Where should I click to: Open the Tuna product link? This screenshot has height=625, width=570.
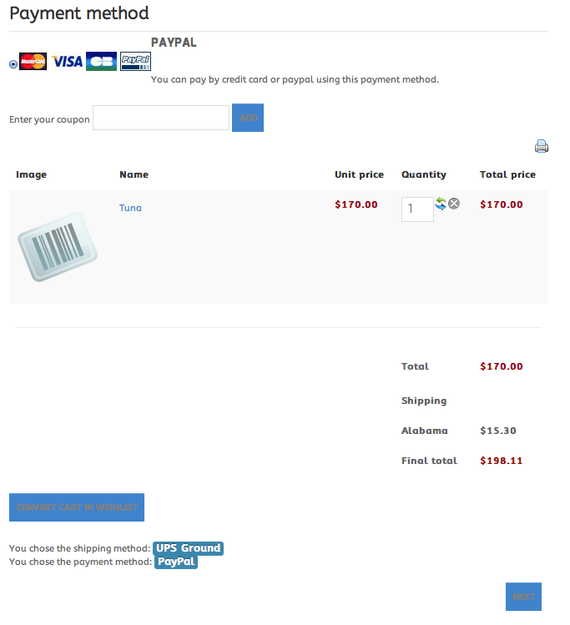tap(130, 208)
